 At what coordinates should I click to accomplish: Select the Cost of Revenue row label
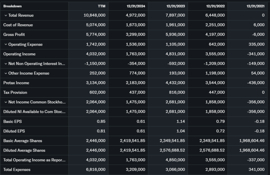click(18, 25)
